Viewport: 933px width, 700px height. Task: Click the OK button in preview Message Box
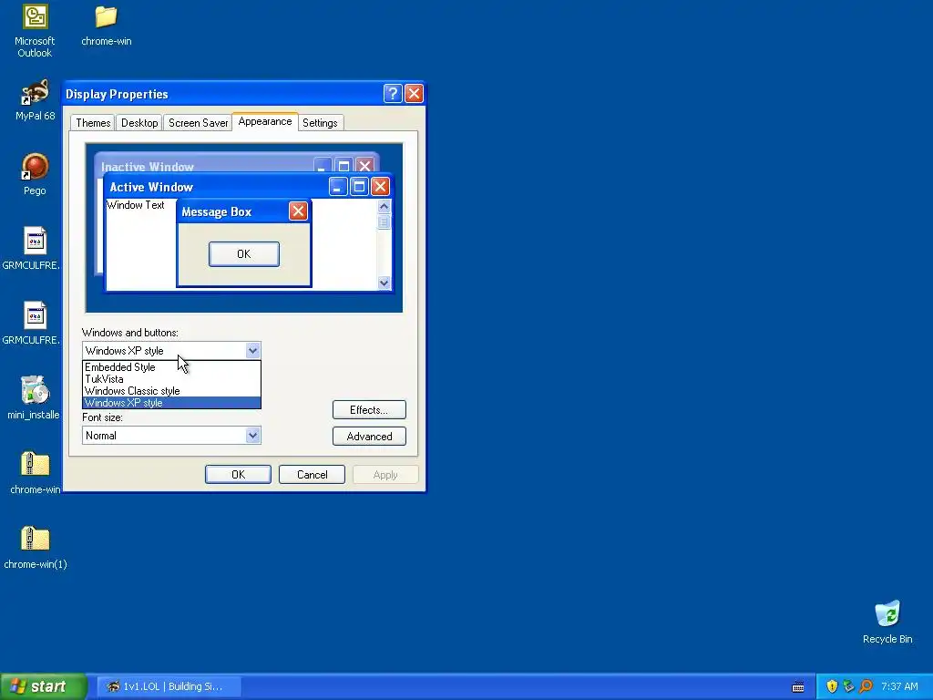point(244,254)
